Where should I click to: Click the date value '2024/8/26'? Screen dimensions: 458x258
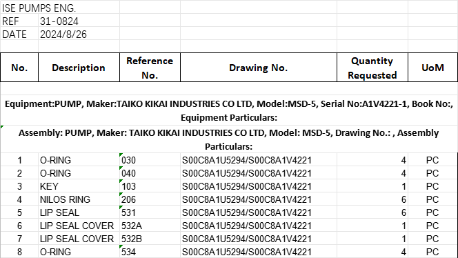[63, 34]
